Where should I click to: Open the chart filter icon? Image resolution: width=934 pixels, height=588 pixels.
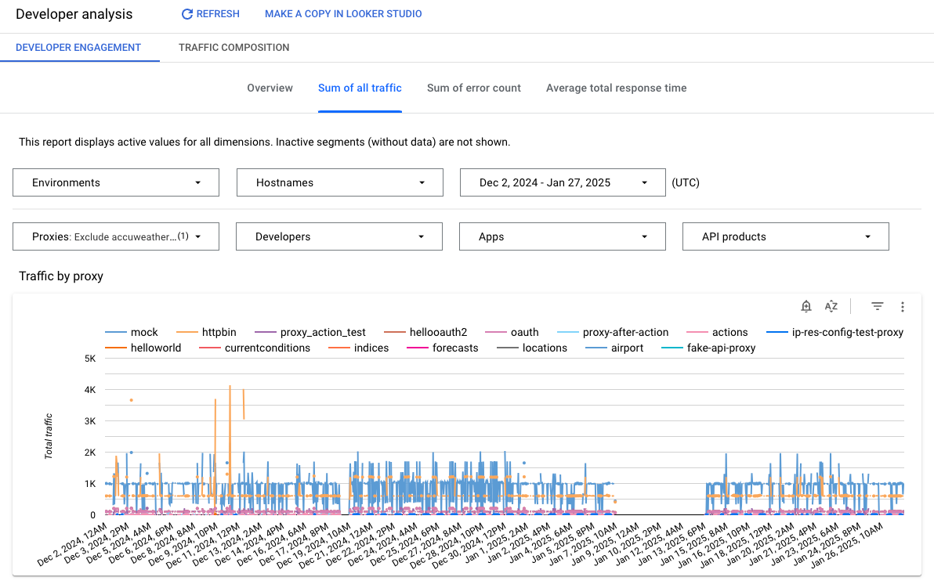point(877,306)
